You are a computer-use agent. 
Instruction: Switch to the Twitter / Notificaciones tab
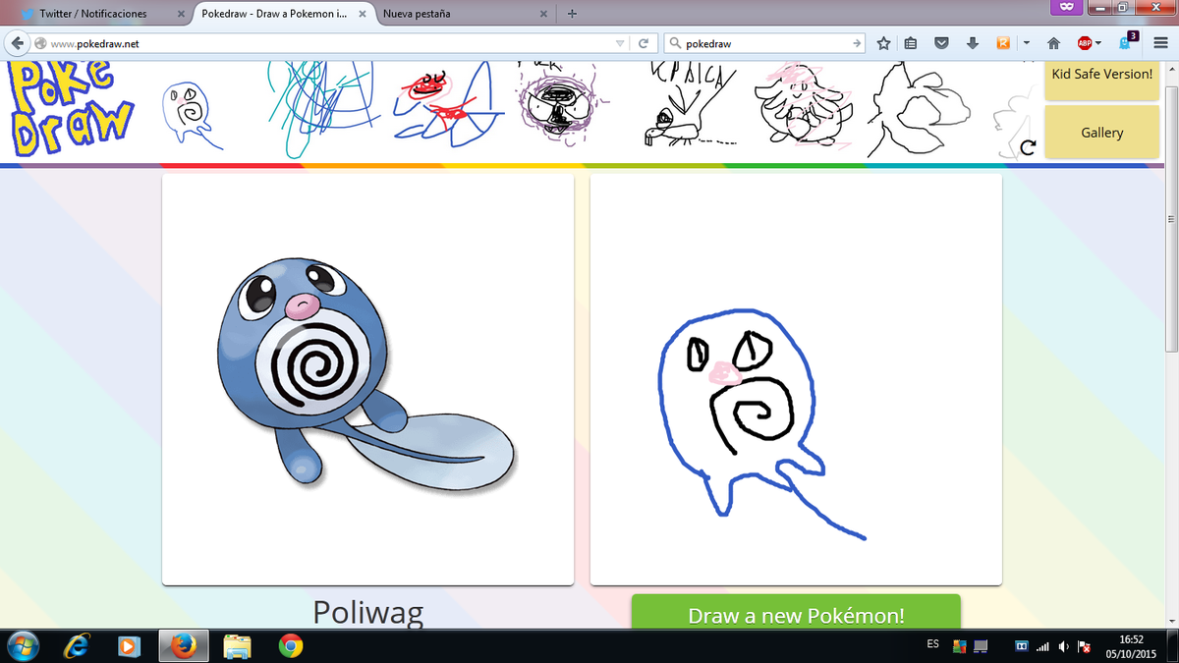tap(93, 14)
